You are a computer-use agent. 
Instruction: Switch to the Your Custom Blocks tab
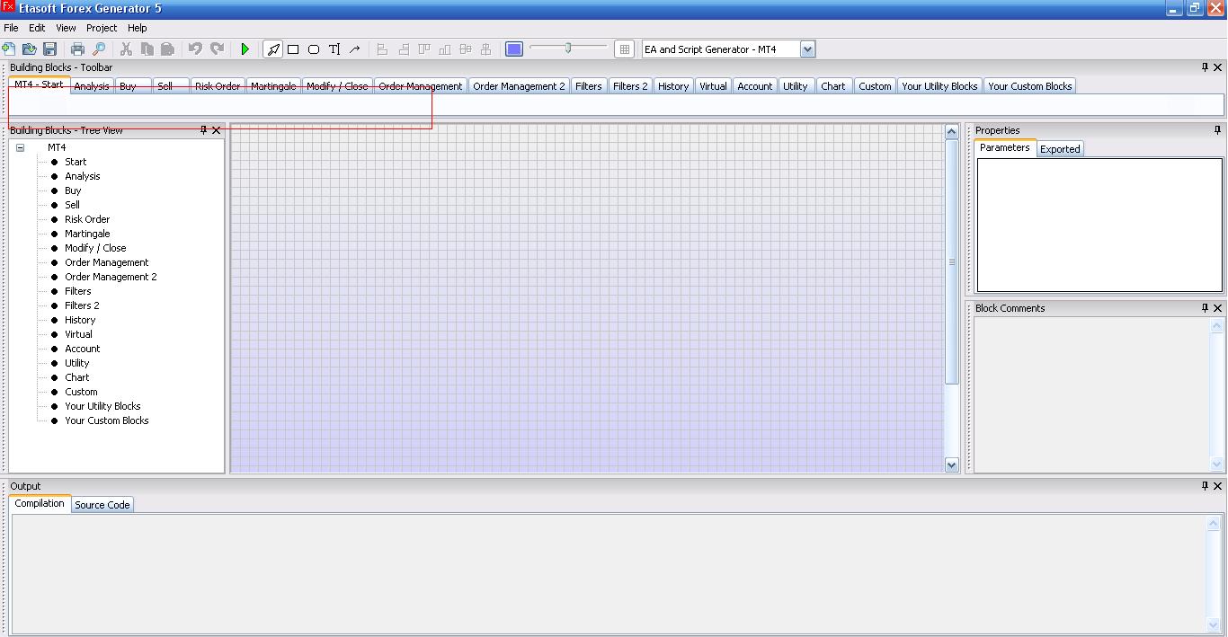pos(1030,86)
